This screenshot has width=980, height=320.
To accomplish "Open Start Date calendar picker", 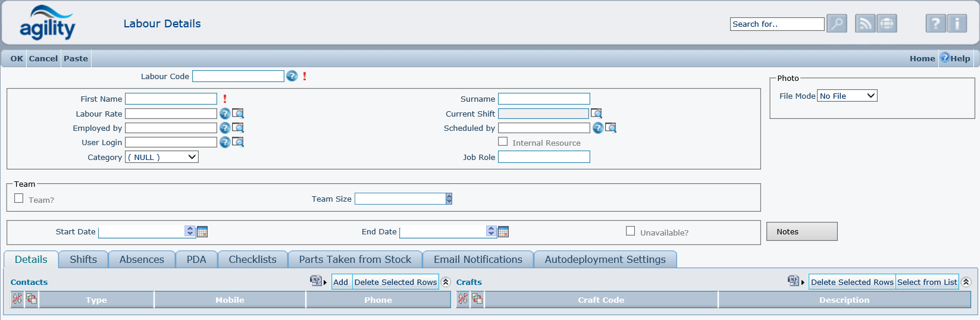I will 202,232.
